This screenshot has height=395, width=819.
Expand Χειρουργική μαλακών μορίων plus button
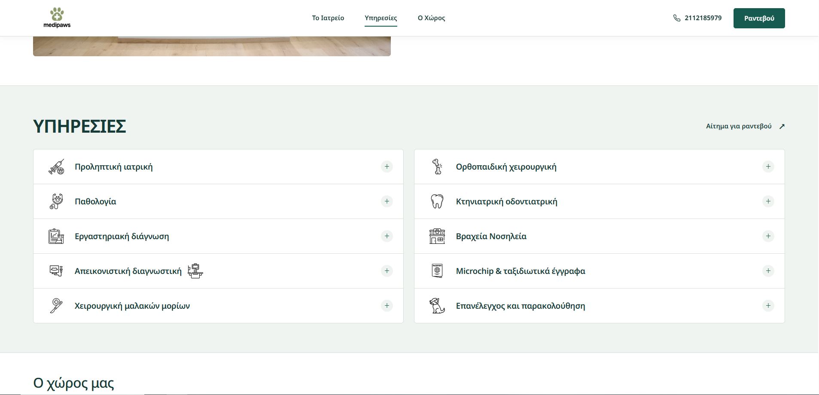[387, 306]
